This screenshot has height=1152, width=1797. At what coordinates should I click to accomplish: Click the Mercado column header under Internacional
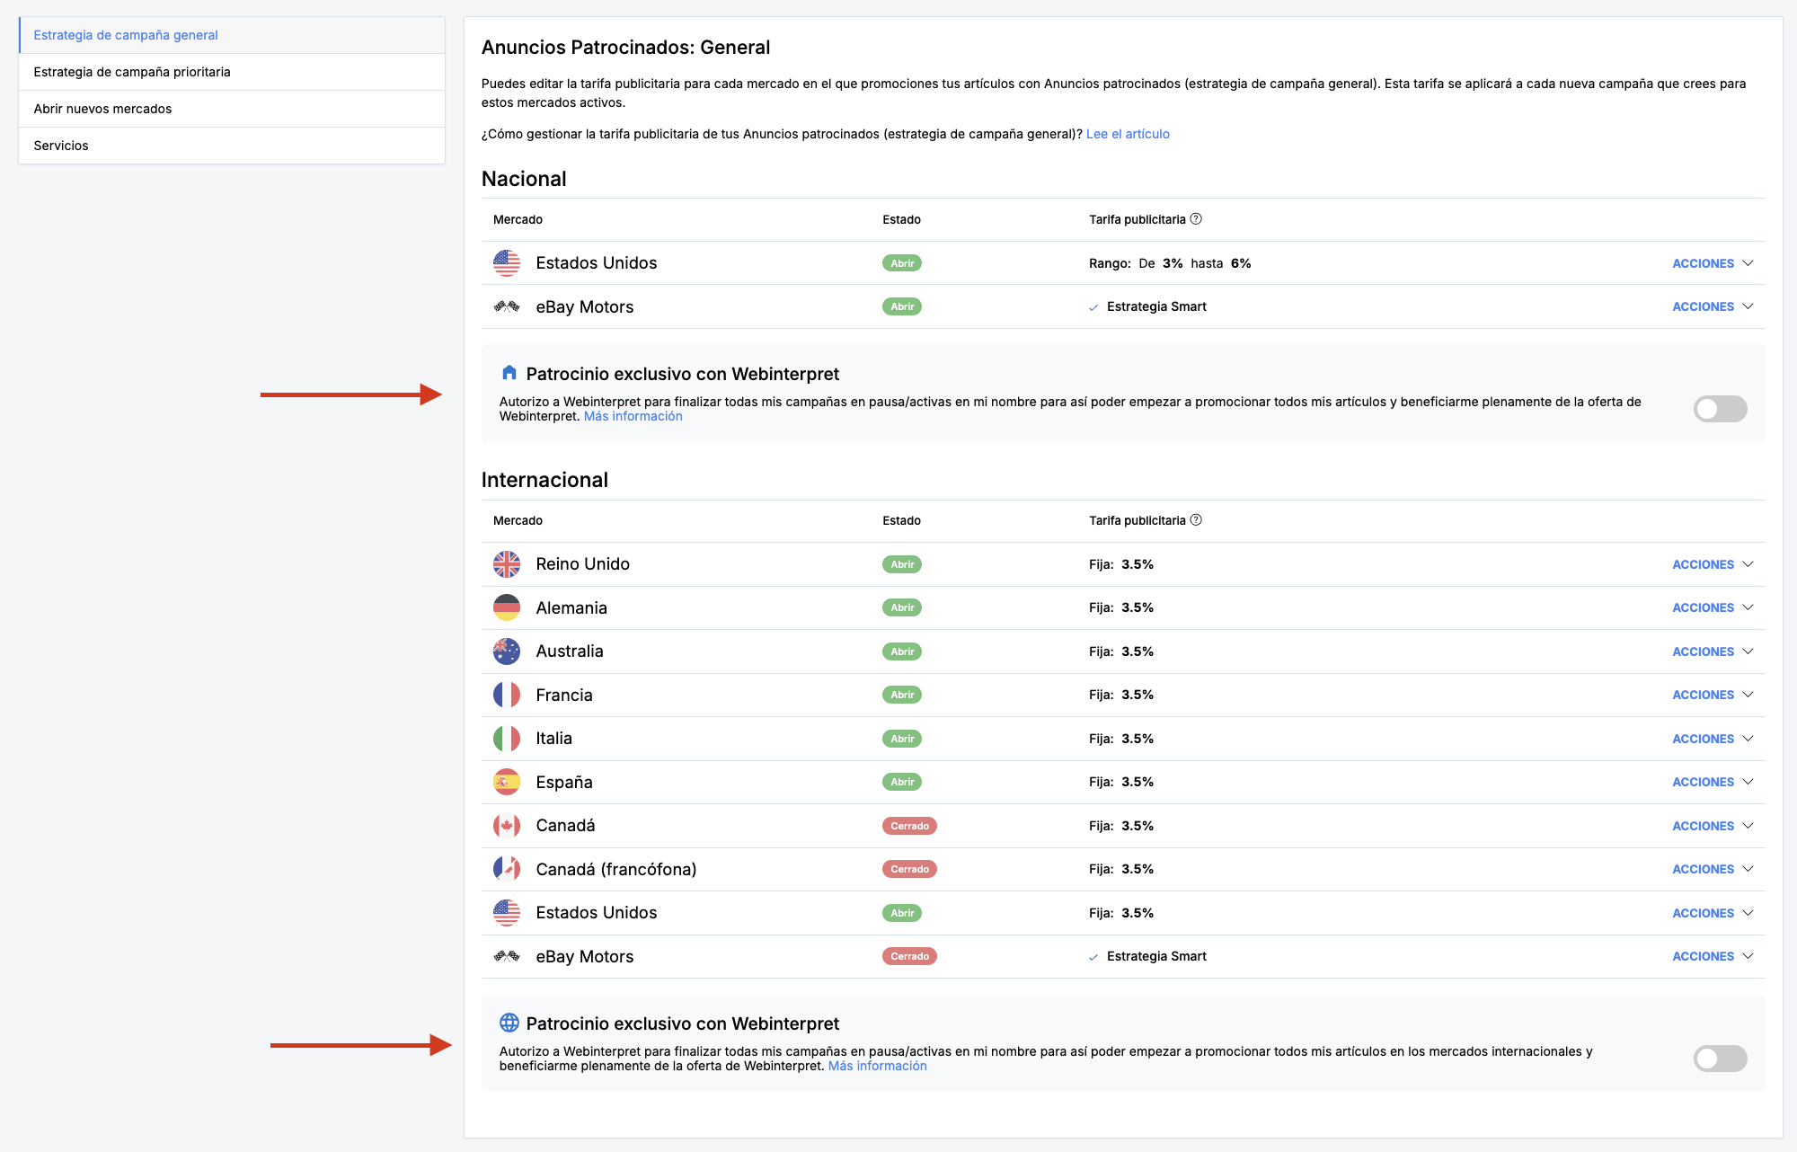coord(518,520)
